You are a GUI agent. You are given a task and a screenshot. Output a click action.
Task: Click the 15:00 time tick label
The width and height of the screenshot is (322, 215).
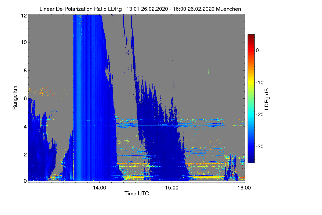(x=172, y=188)
